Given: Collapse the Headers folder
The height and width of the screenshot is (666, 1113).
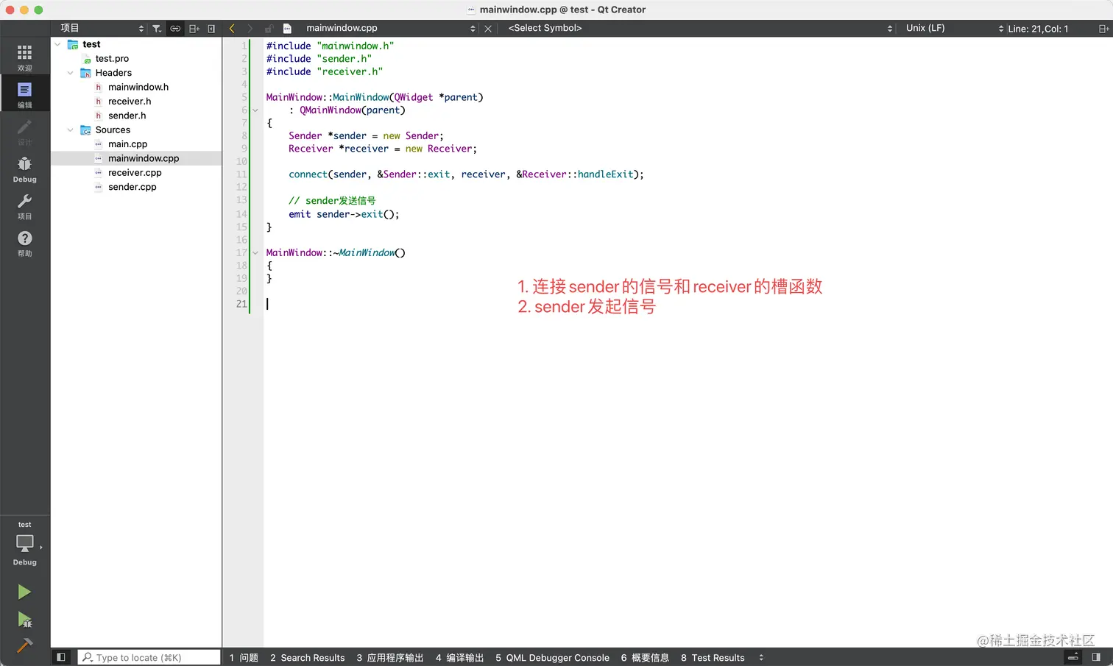Looking at the screenshot, I should 71,73.
